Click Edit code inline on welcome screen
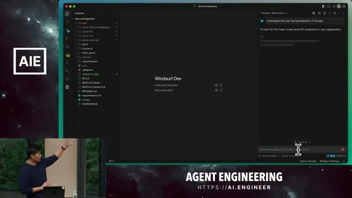The width and height of the screenshot is (352, 198). click(164, 90)
